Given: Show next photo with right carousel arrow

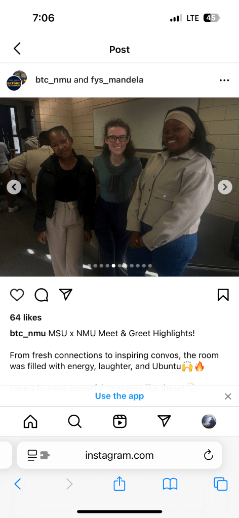Looking at the screenshot, I should tap(225, 187).
